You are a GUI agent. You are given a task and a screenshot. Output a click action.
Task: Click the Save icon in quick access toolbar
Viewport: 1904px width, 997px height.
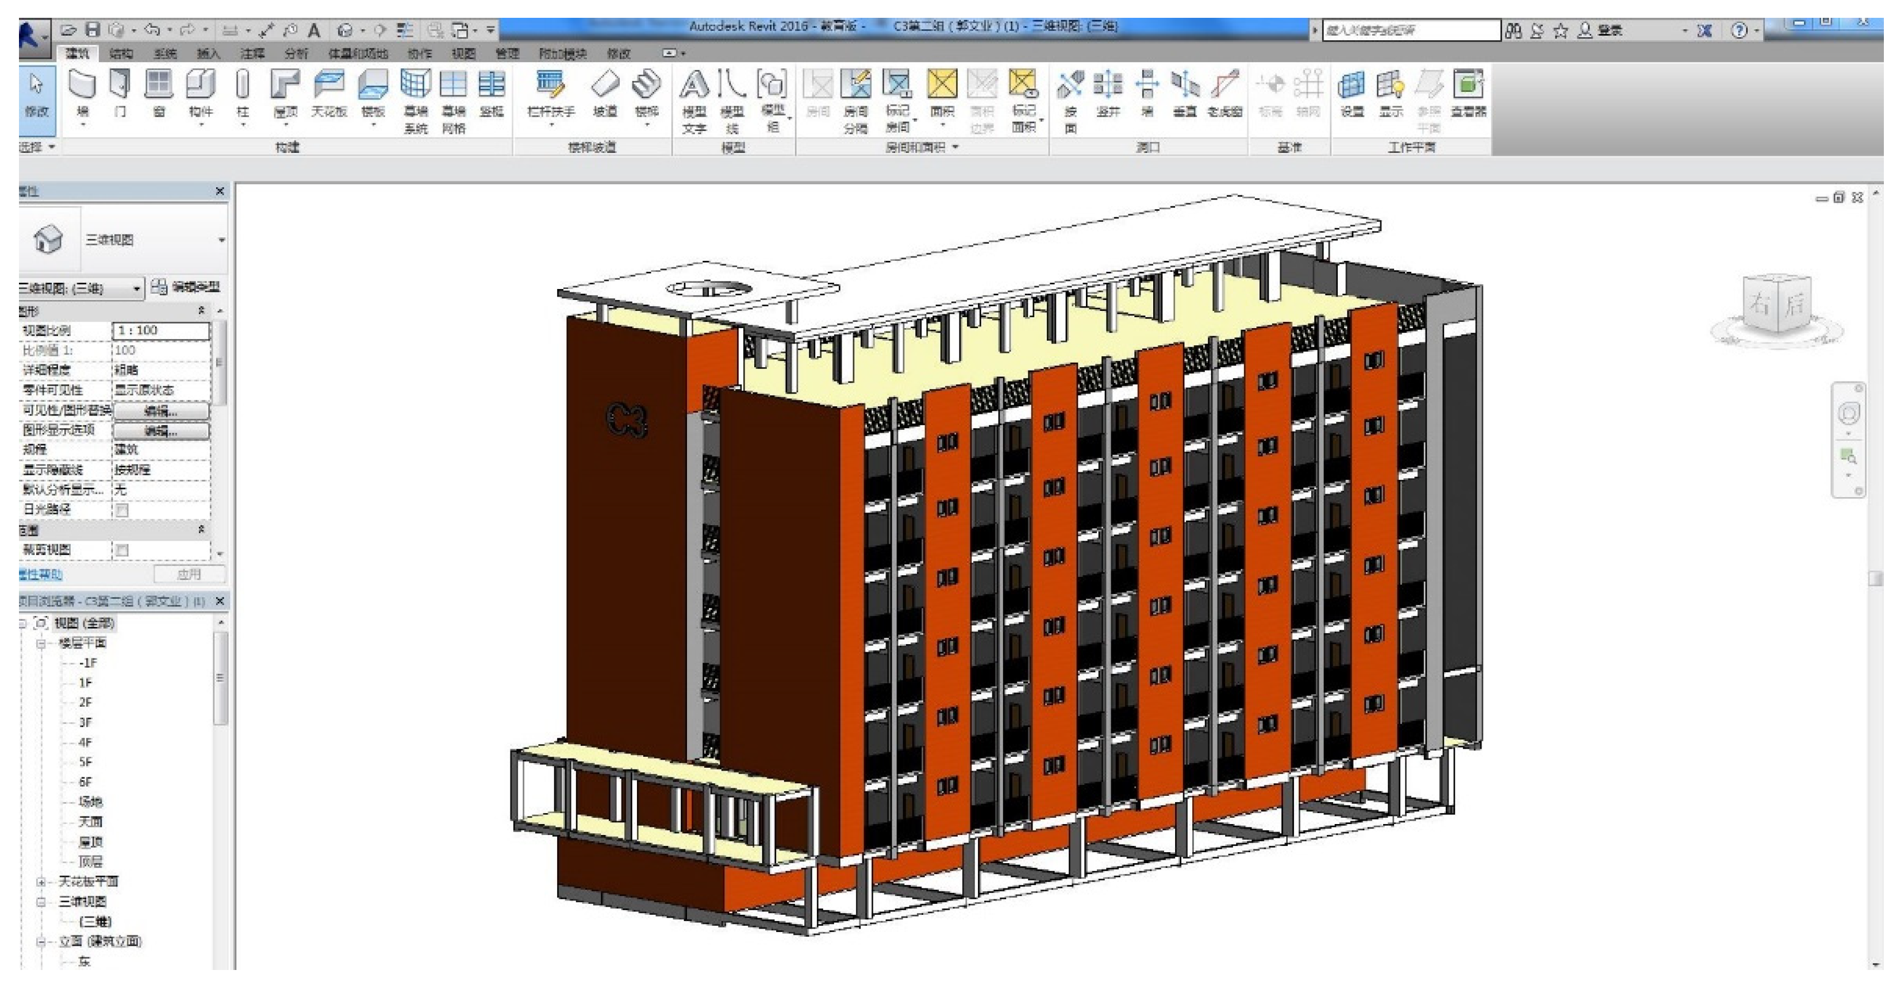coord(93,30)
